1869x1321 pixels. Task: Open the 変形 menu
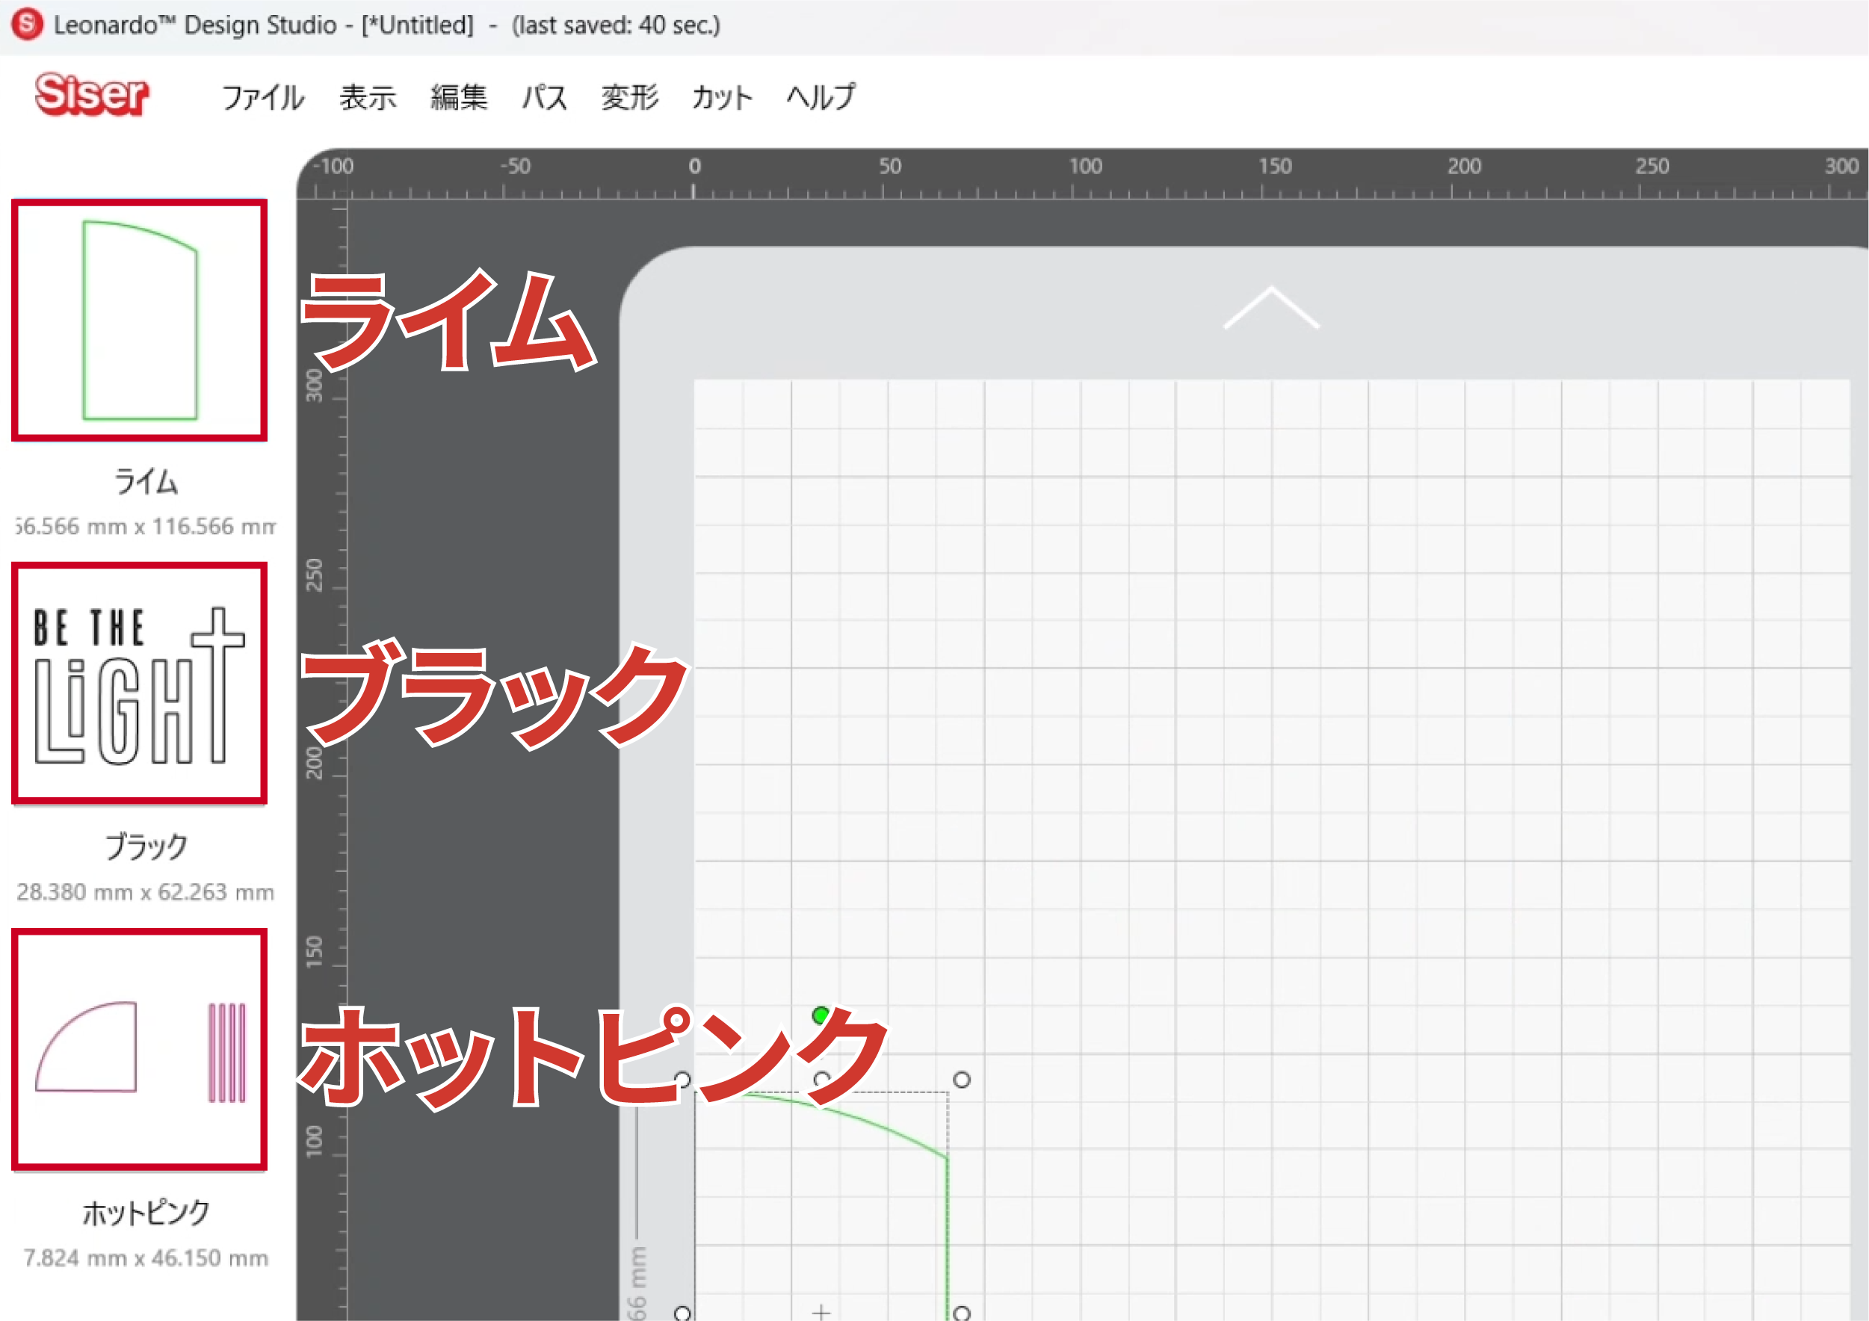629,97
